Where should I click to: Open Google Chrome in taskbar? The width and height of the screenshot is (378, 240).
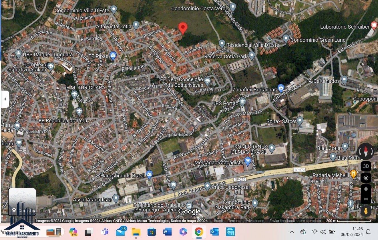(199, 232)
